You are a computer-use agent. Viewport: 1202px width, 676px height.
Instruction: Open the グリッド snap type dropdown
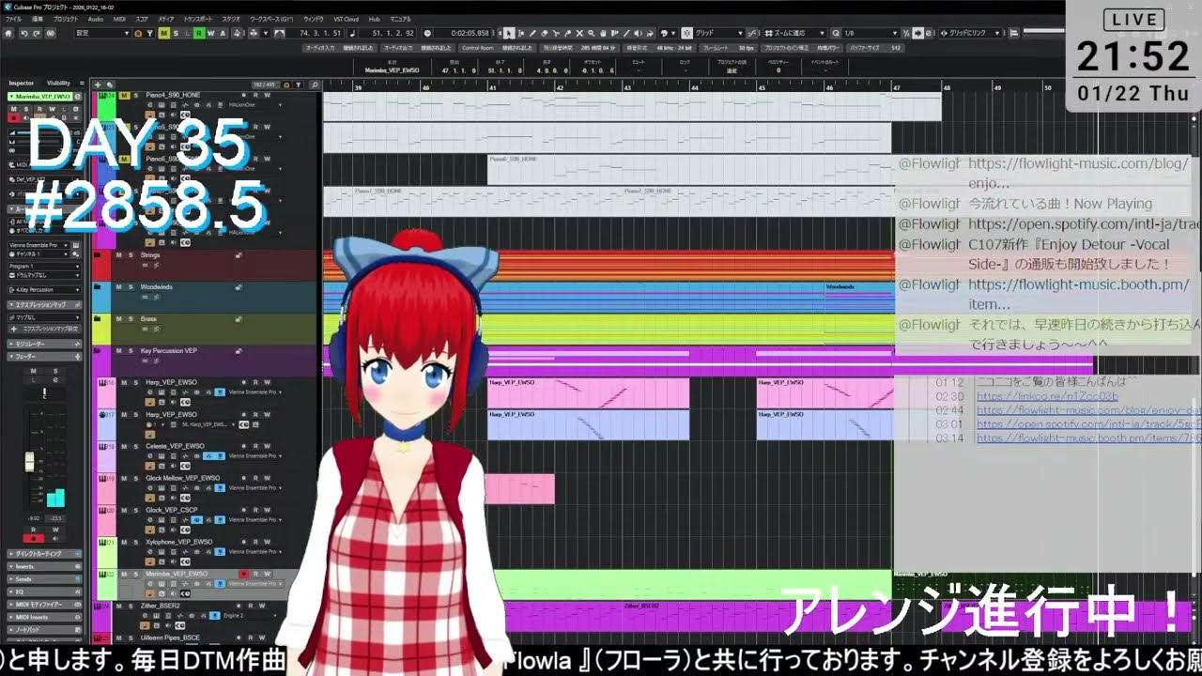tap(719, 33)
